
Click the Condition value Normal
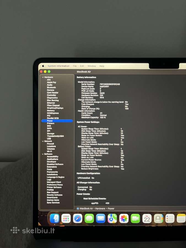(103, 115)
